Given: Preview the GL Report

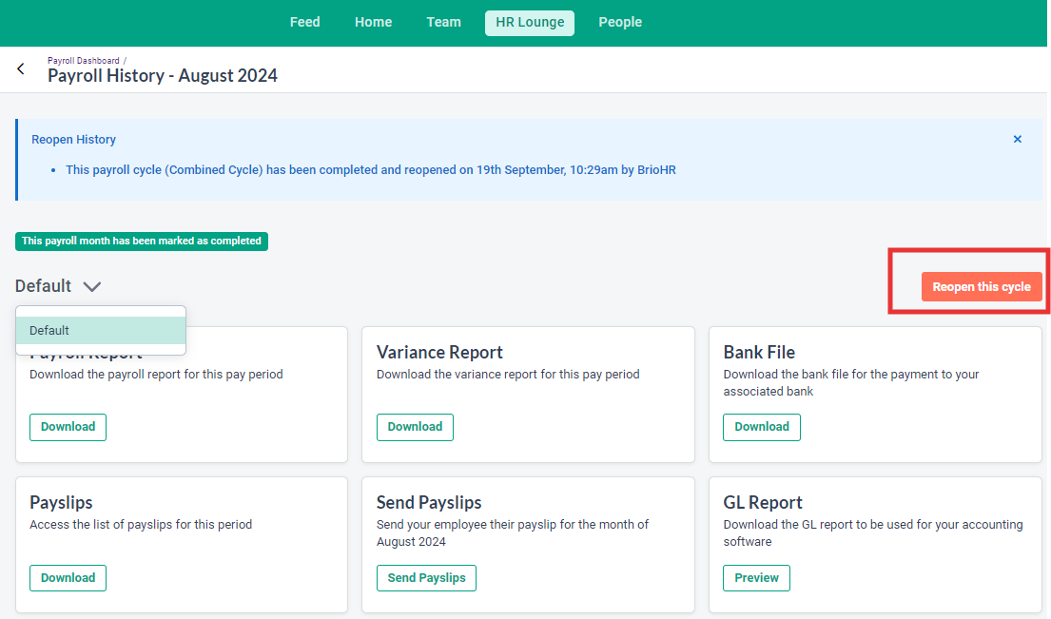Looking at the screenshot, I should [x=756, y=577].
